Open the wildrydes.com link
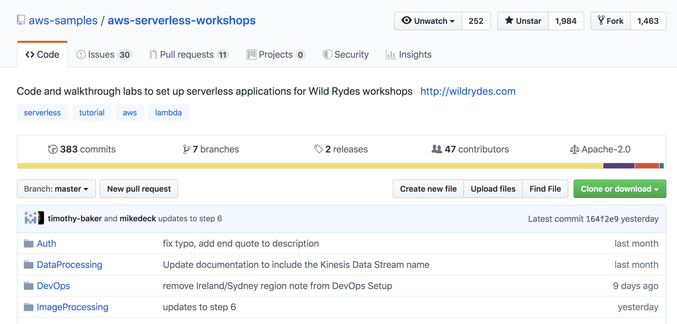The width and height of the screenshot is (677, 324). click(468, 91)
